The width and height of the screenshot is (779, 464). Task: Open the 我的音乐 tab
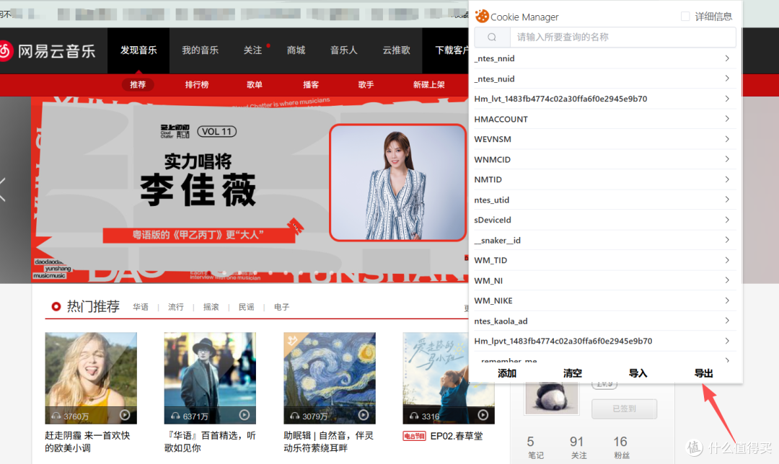click(x=201, y=50)
